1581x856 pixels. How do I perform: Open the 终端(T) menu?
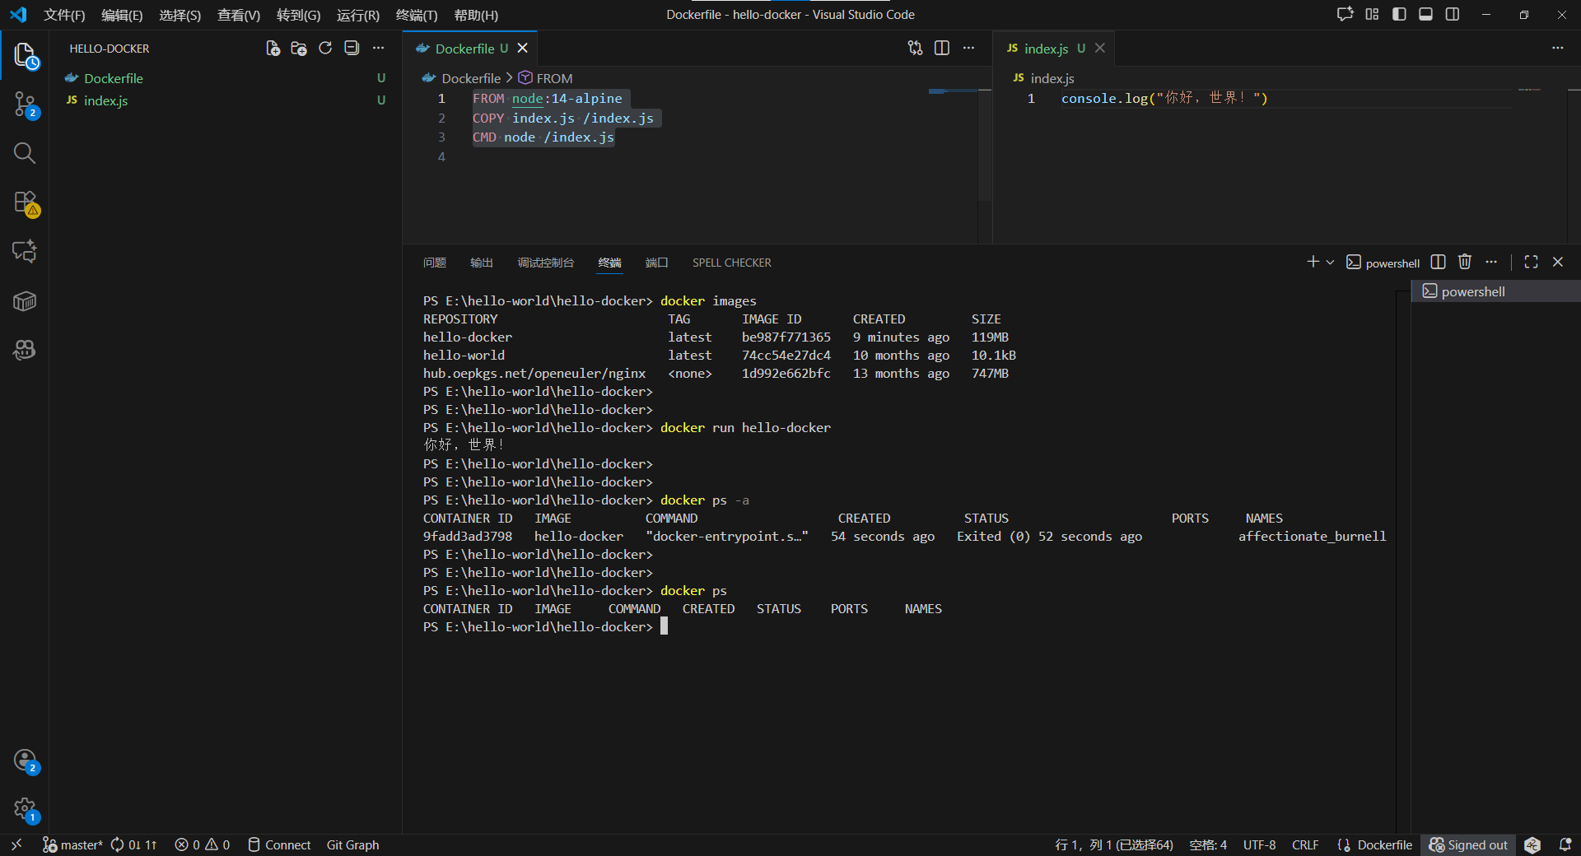click(x=417, y=15)
